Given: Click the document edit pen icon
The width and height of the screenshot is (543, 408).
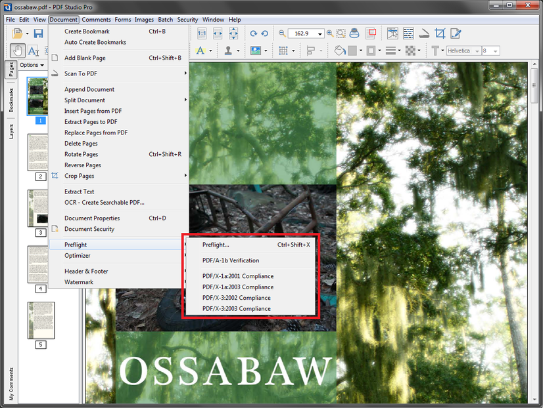Looking at the screenshot, I should pyautogui.click(x=456, y=33).
